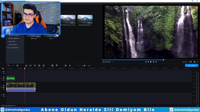Select the blue audio strip under the video clip

tap(21, 90)
